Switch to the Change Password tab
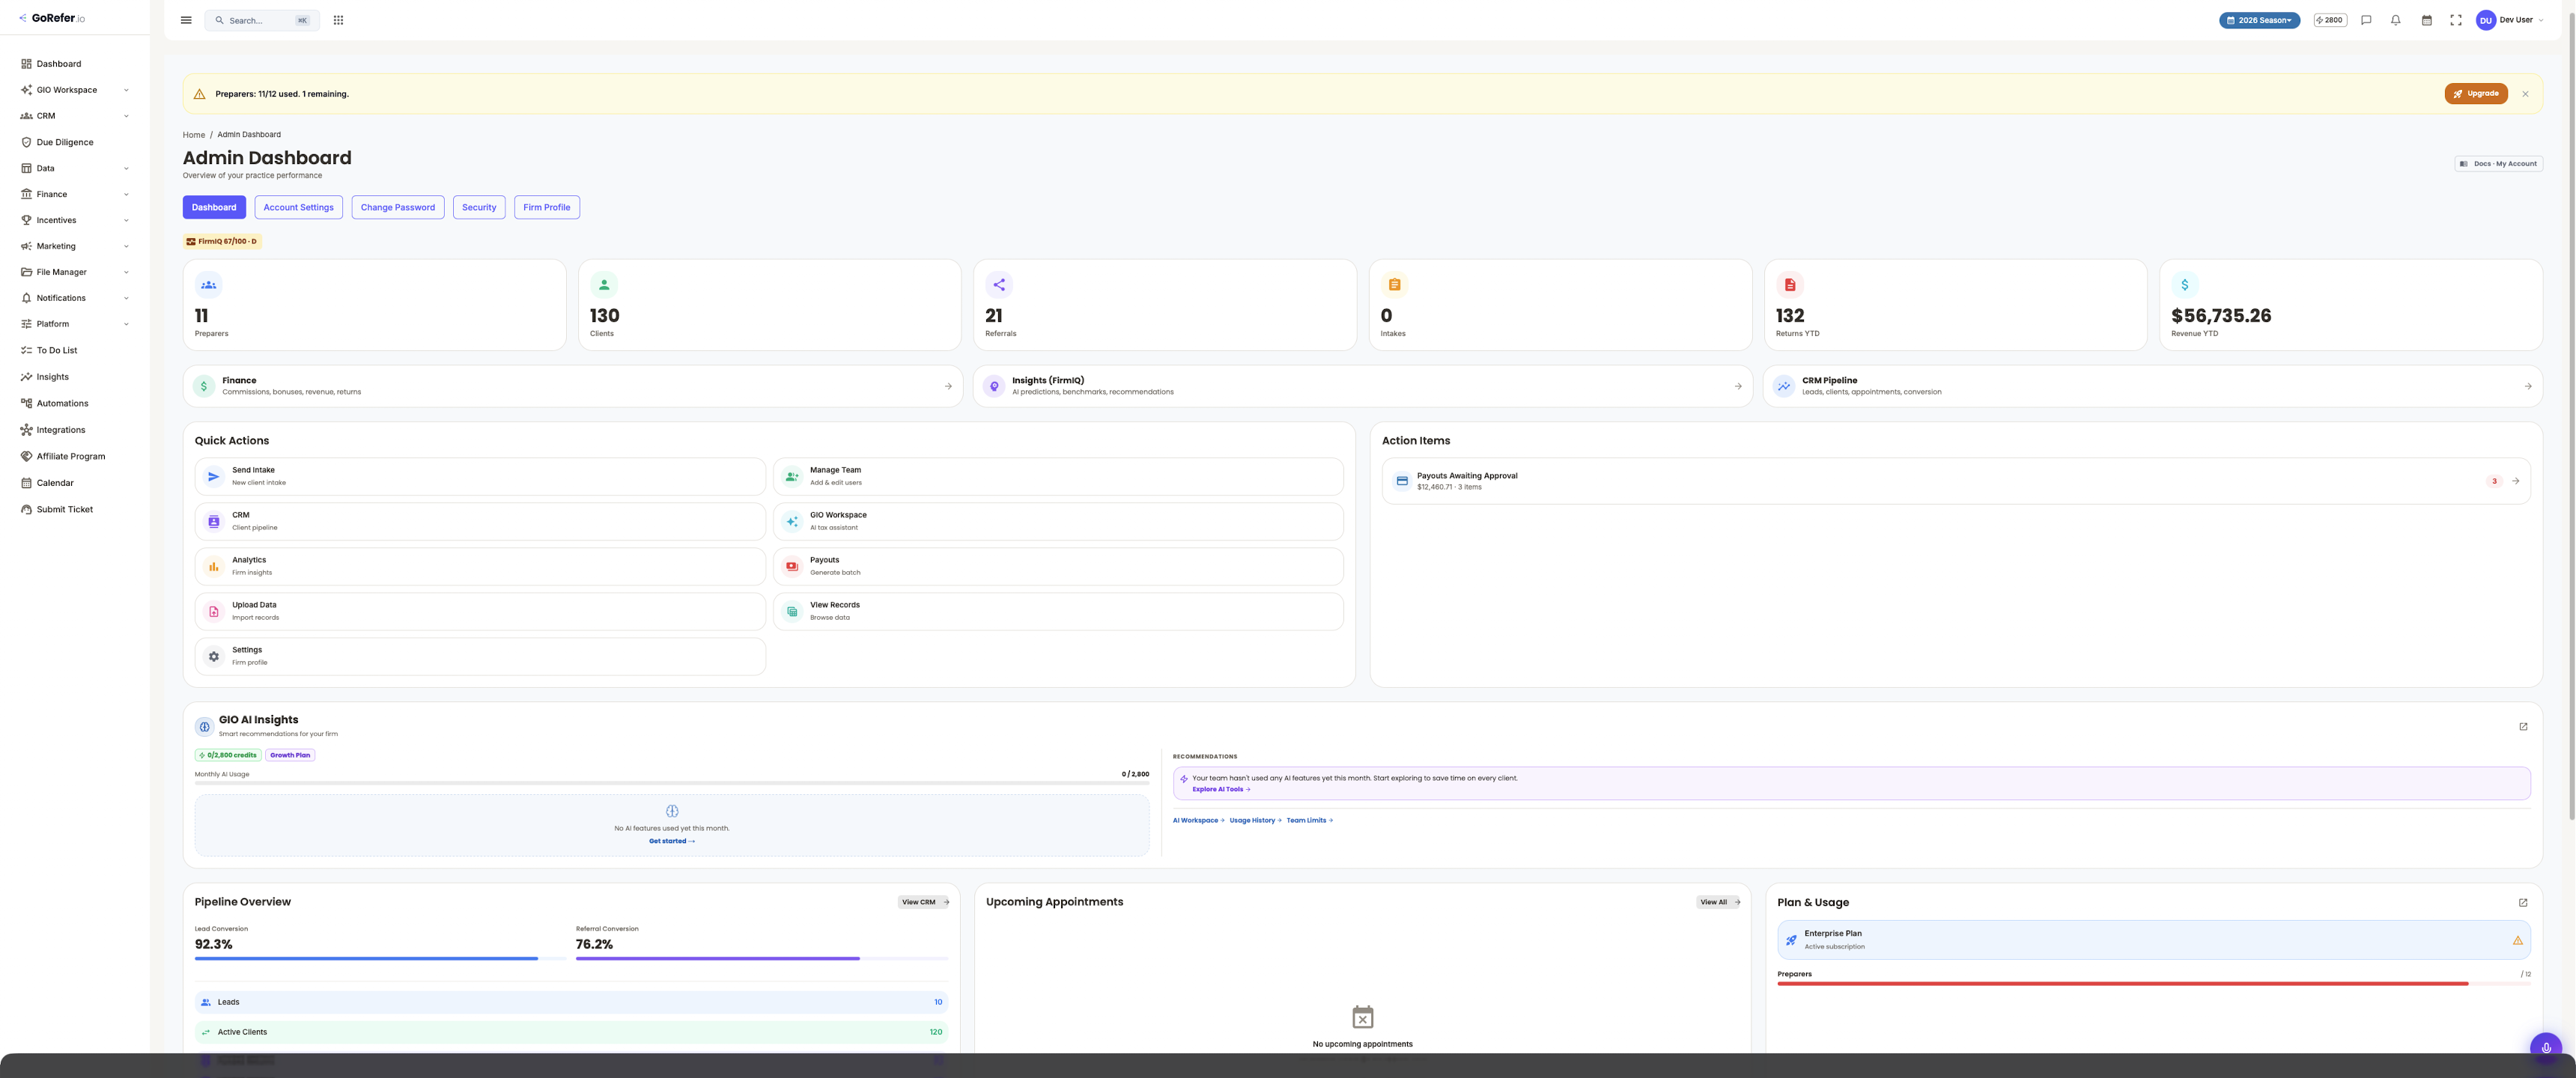2576x1078 pixels. (397, 207)
